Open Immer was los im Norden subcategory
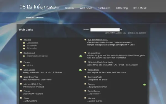 (x=37, y=56)
